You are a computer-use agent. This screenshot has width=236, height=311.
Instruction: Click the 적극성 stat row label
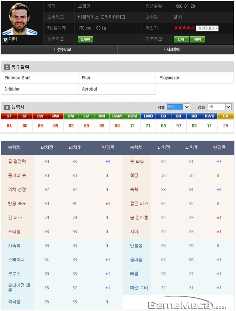[14, 302]
